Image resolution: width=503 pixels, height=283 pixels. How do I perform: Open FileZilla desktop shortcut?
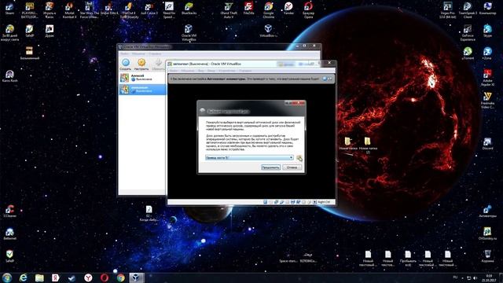click(x=248, y=8)
